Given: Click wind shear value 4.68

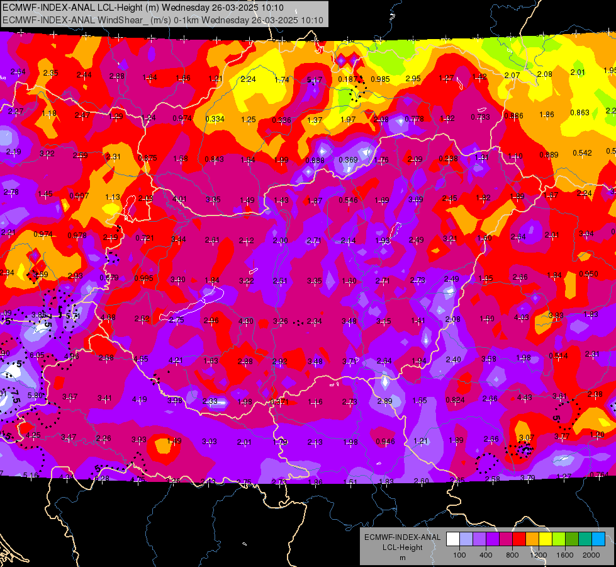Looking at the screenshot, I should tap(108, 317).
